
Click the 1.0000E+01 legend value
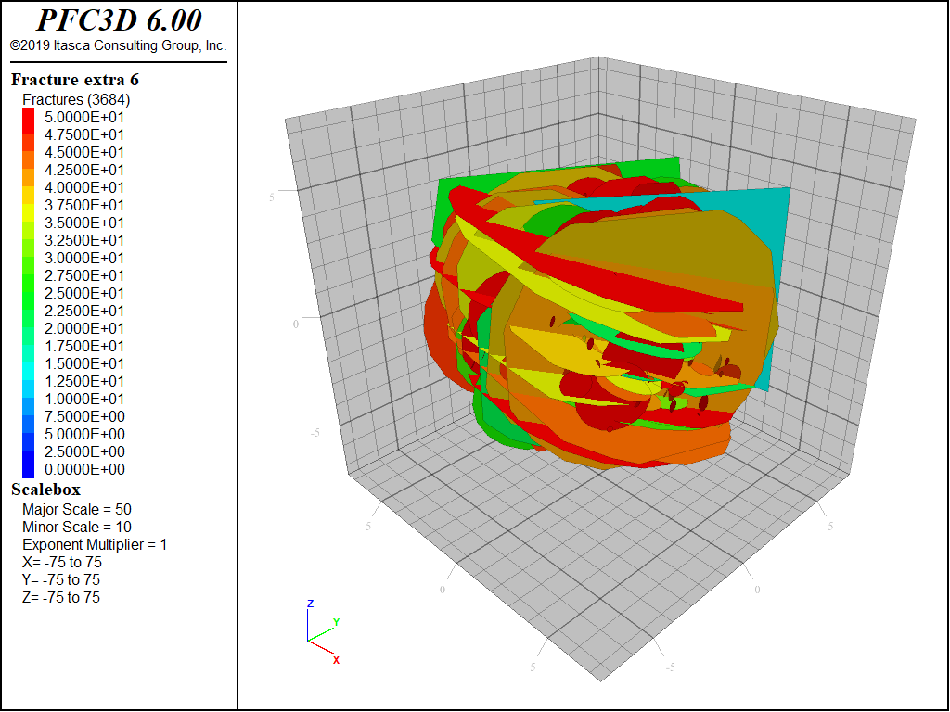point(84,399)
